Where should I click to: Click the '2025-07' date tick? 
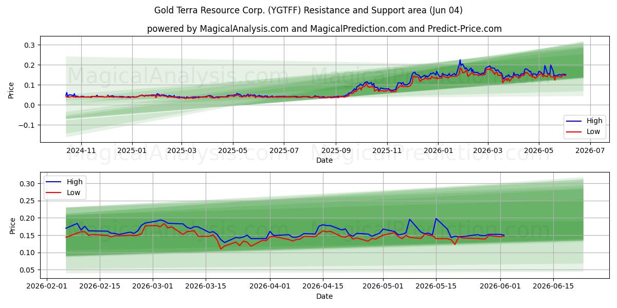284,150
